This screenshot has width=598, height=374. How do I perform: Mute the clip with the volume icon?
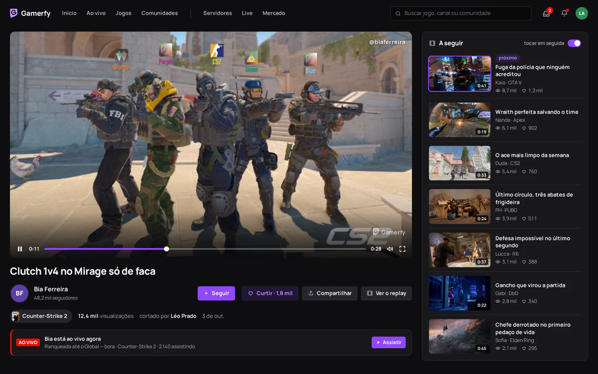(390, 249)
